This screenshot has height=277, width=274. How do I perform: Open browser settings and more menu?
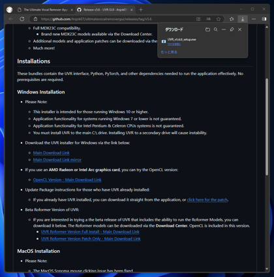254,19
